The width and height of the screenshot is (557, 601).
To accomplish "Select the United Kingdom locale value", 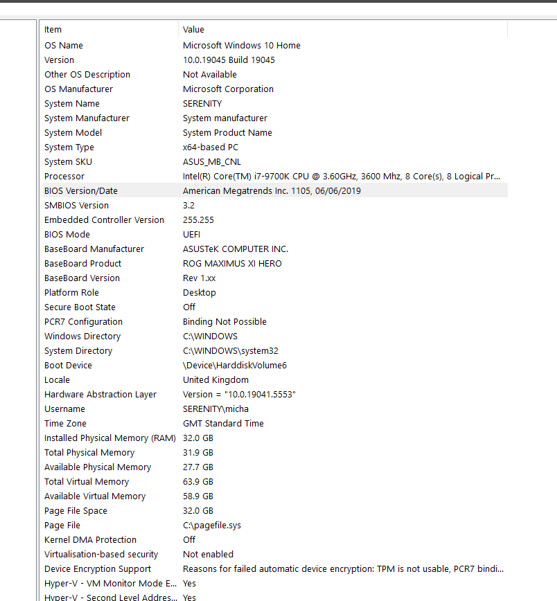I will 215,380.
